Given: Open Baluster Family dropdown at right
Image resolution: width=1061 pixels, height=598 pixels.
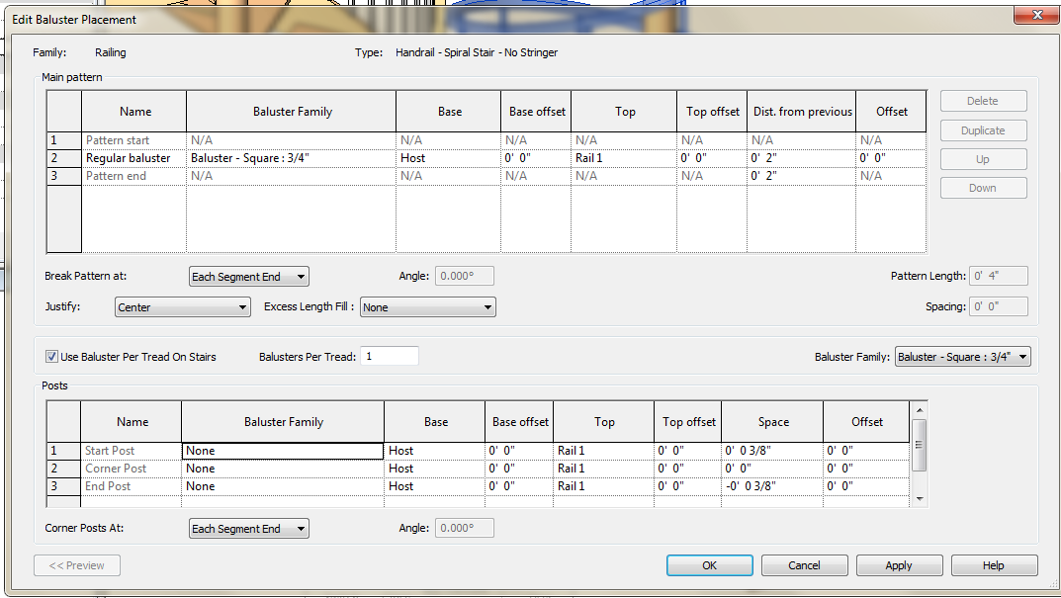Looking at the screenshot, I should (x=962, y=357).
